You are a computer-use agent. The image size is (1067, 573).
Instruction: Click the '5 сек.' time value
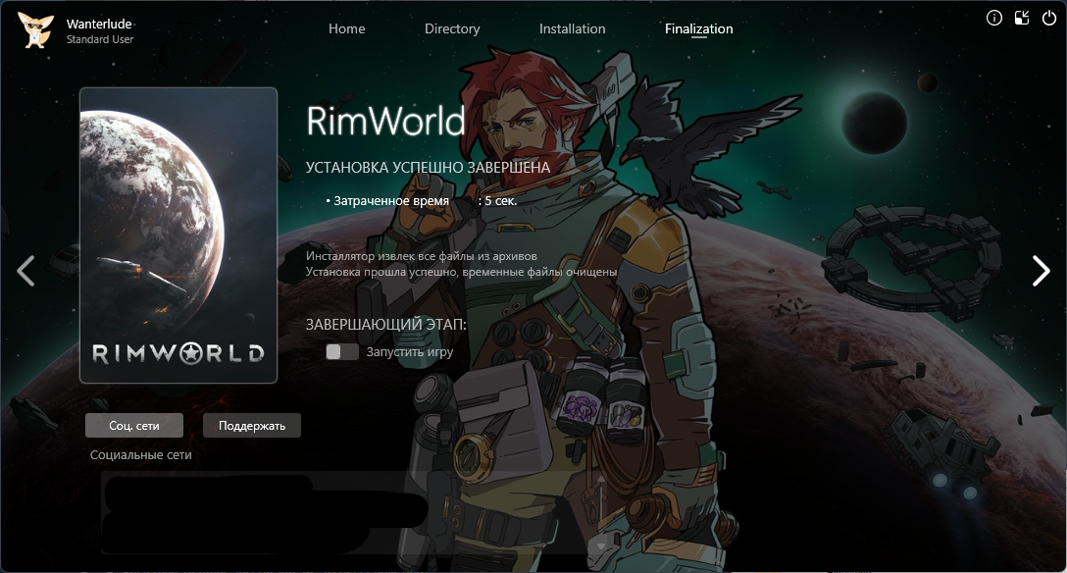click(501, 201)
